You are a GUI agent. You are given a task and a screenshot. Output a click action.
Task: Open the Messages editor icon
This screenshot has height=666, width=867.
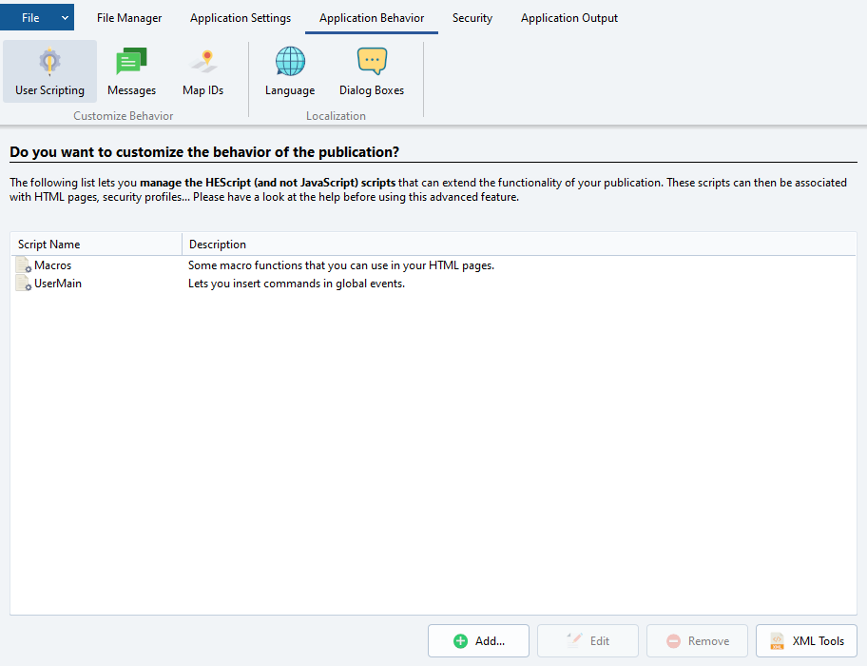click(x=131, y=62)
